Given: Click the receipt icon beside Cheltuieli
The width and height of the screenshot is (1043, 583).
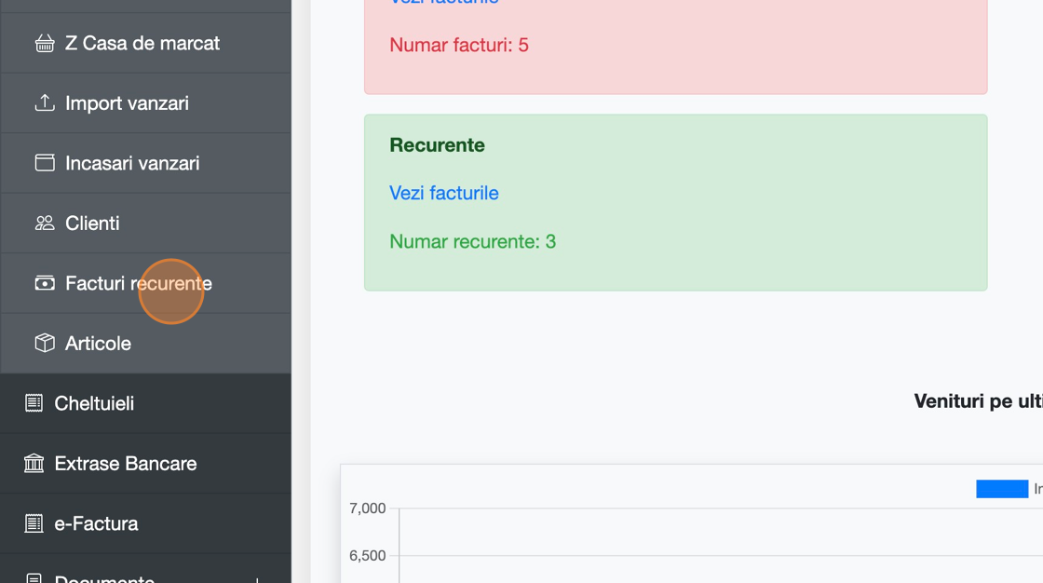Looking at the screenshot, I should (x=34, y=403).
